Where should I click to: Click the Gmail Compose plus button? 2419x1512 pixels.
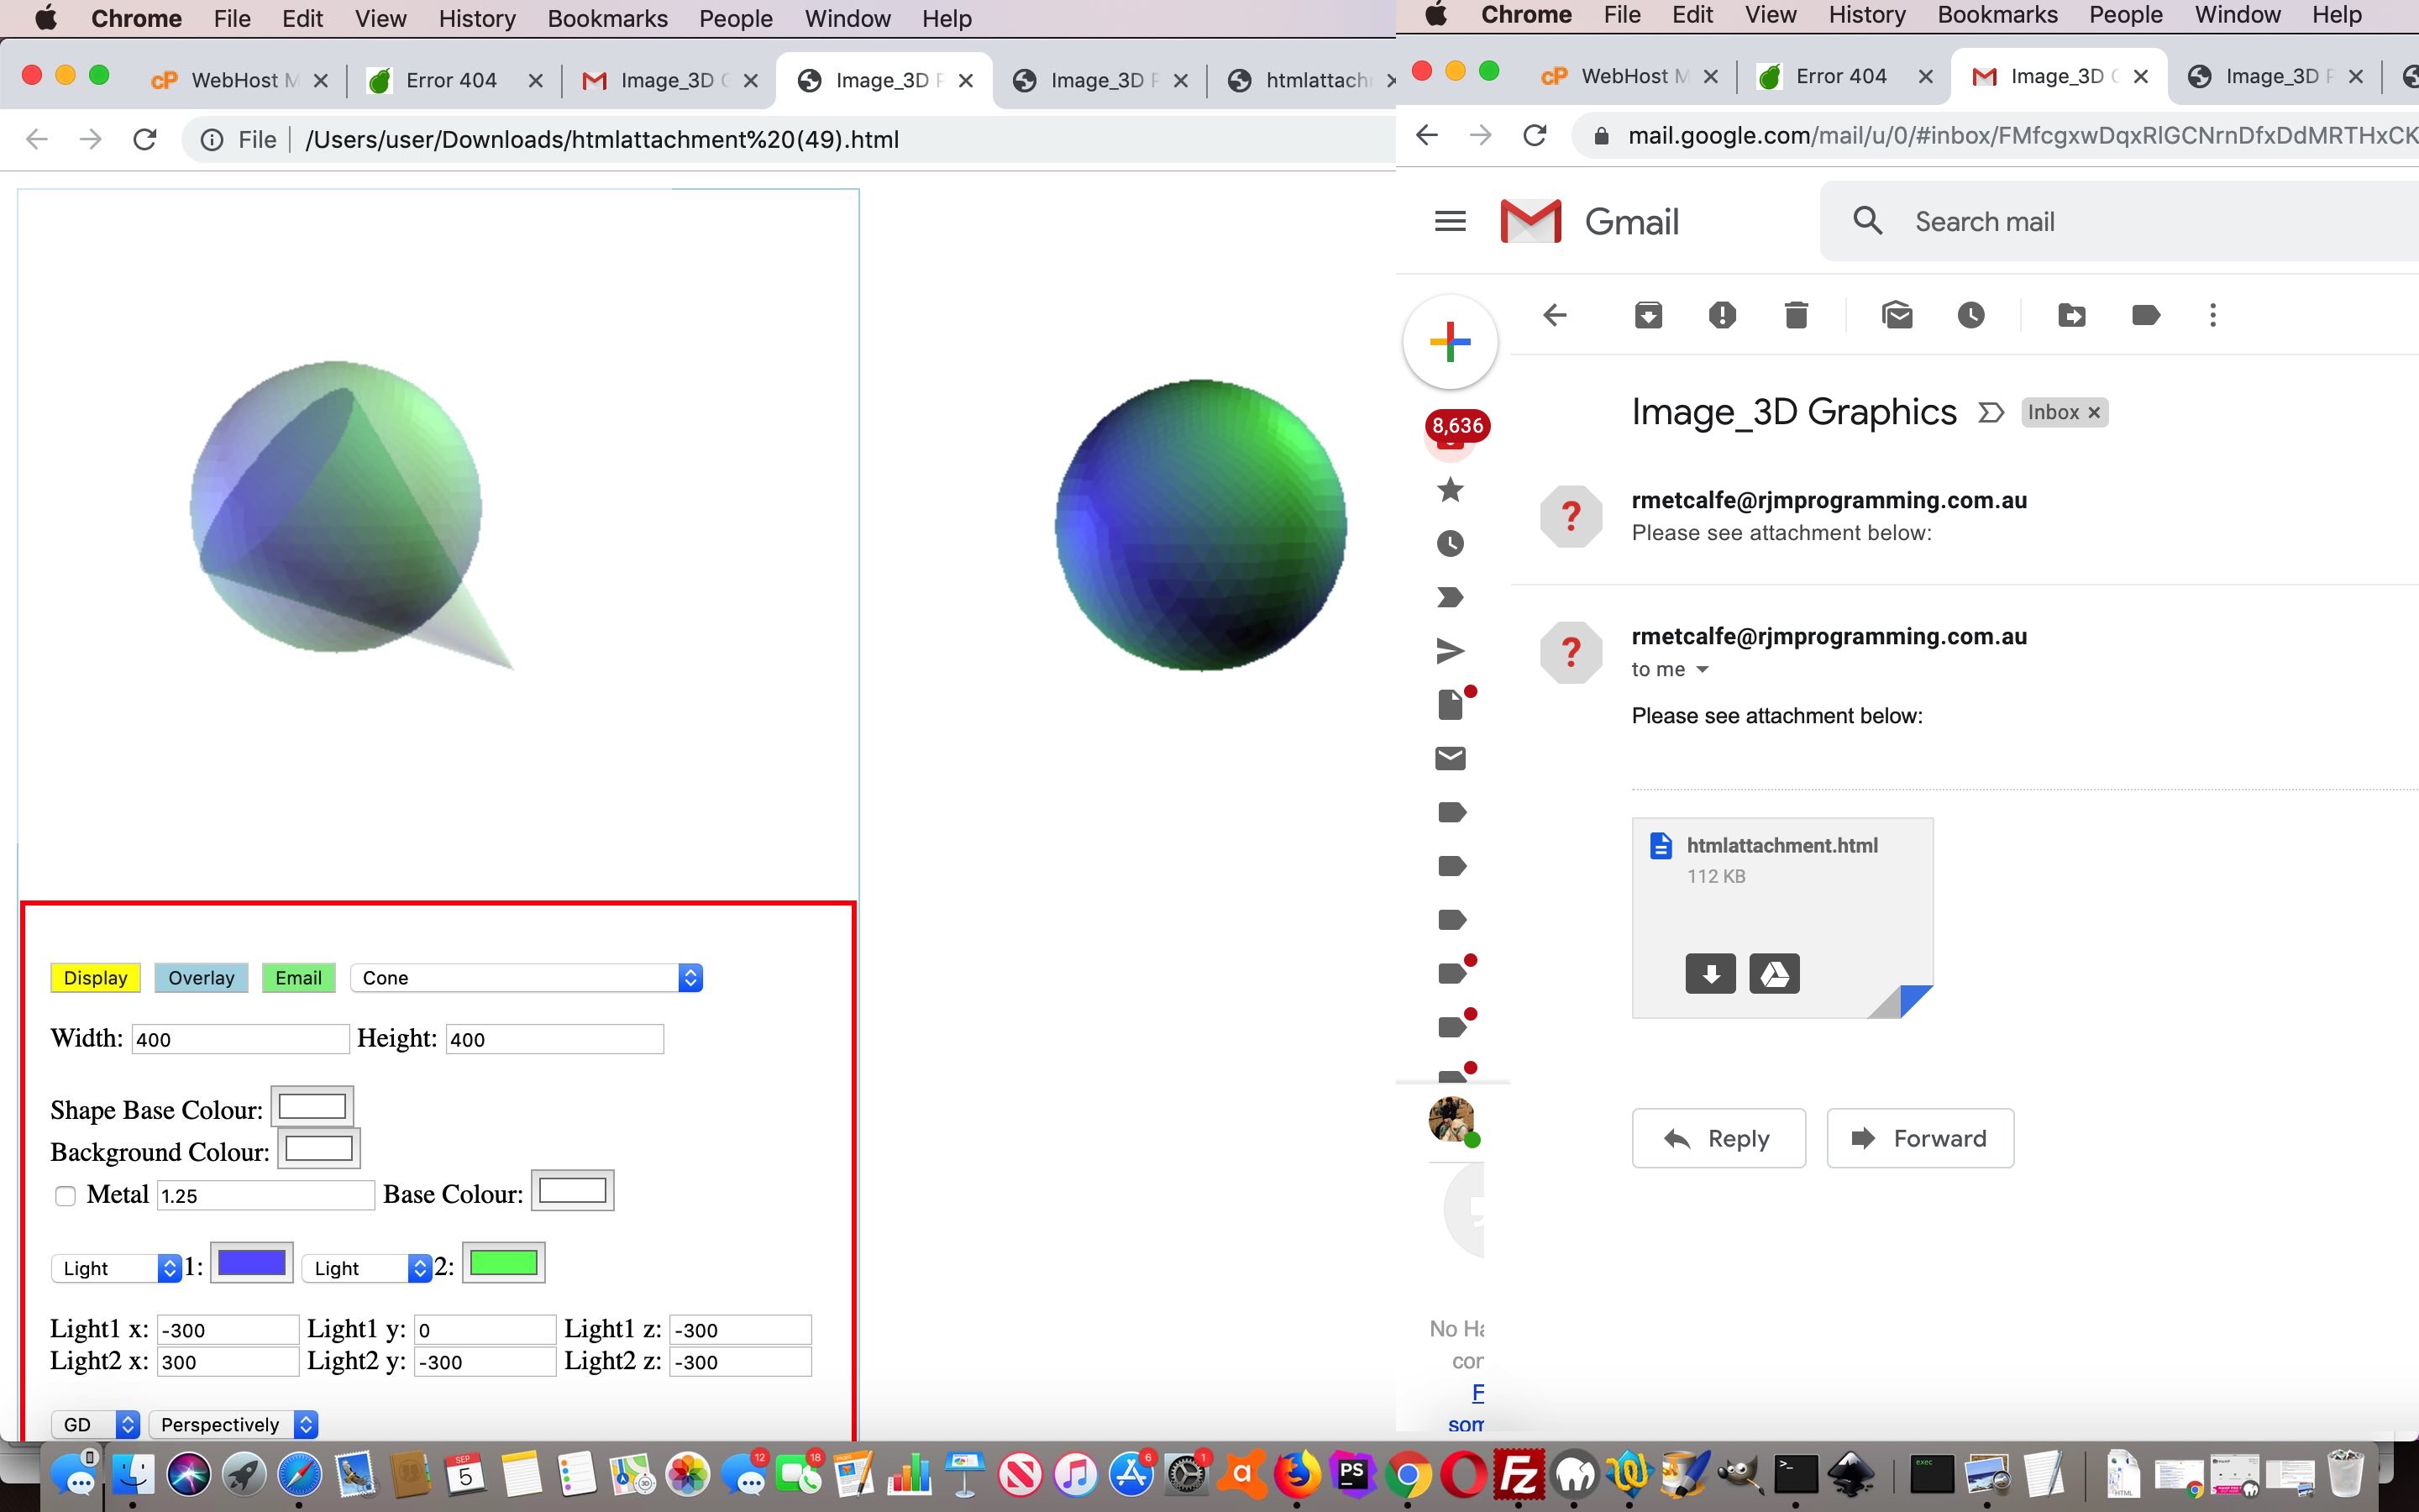(x=1450, y=342)
